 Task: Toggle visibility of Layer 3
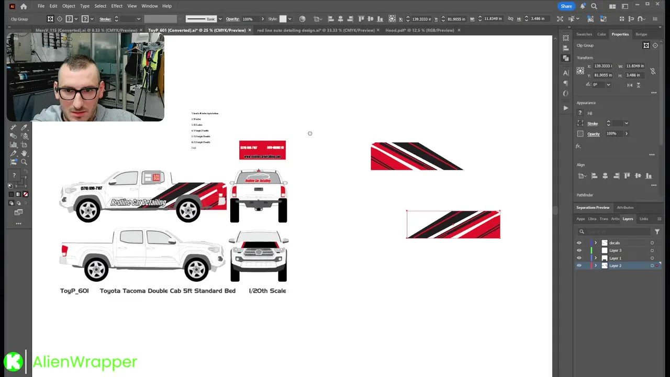579,250
